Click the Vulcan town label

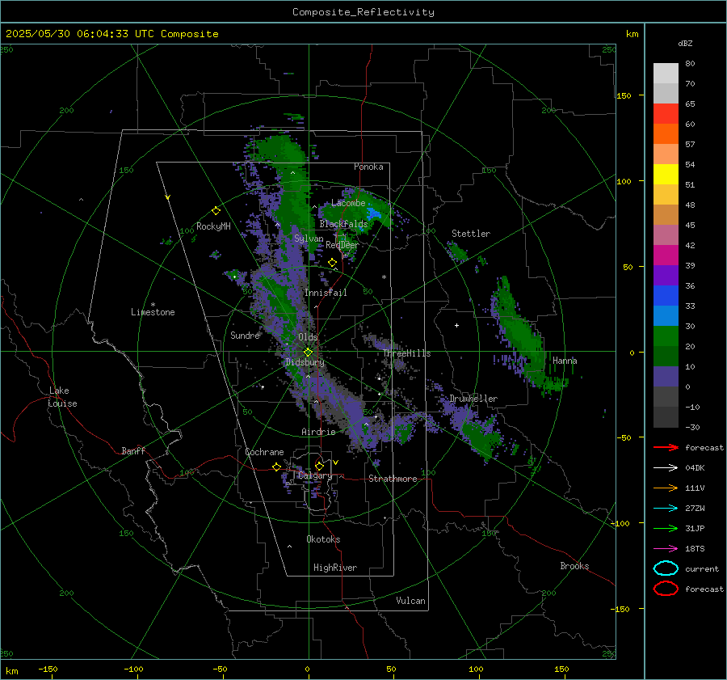(410, 601)
